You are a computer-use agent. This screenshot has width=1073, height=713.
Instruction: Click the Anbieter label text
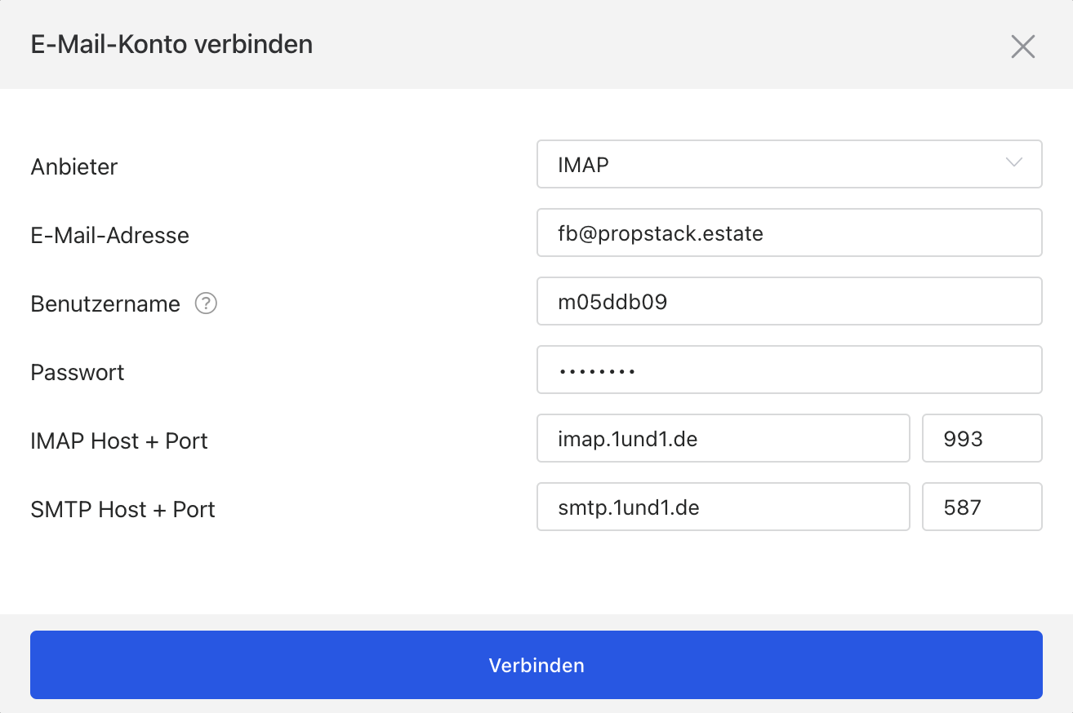click(x=74, y=167)
